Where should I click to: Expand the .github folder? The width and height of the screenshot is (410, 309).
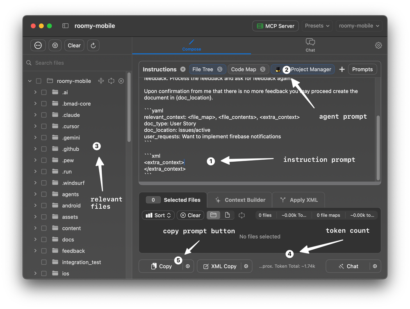tap(35, 149)
